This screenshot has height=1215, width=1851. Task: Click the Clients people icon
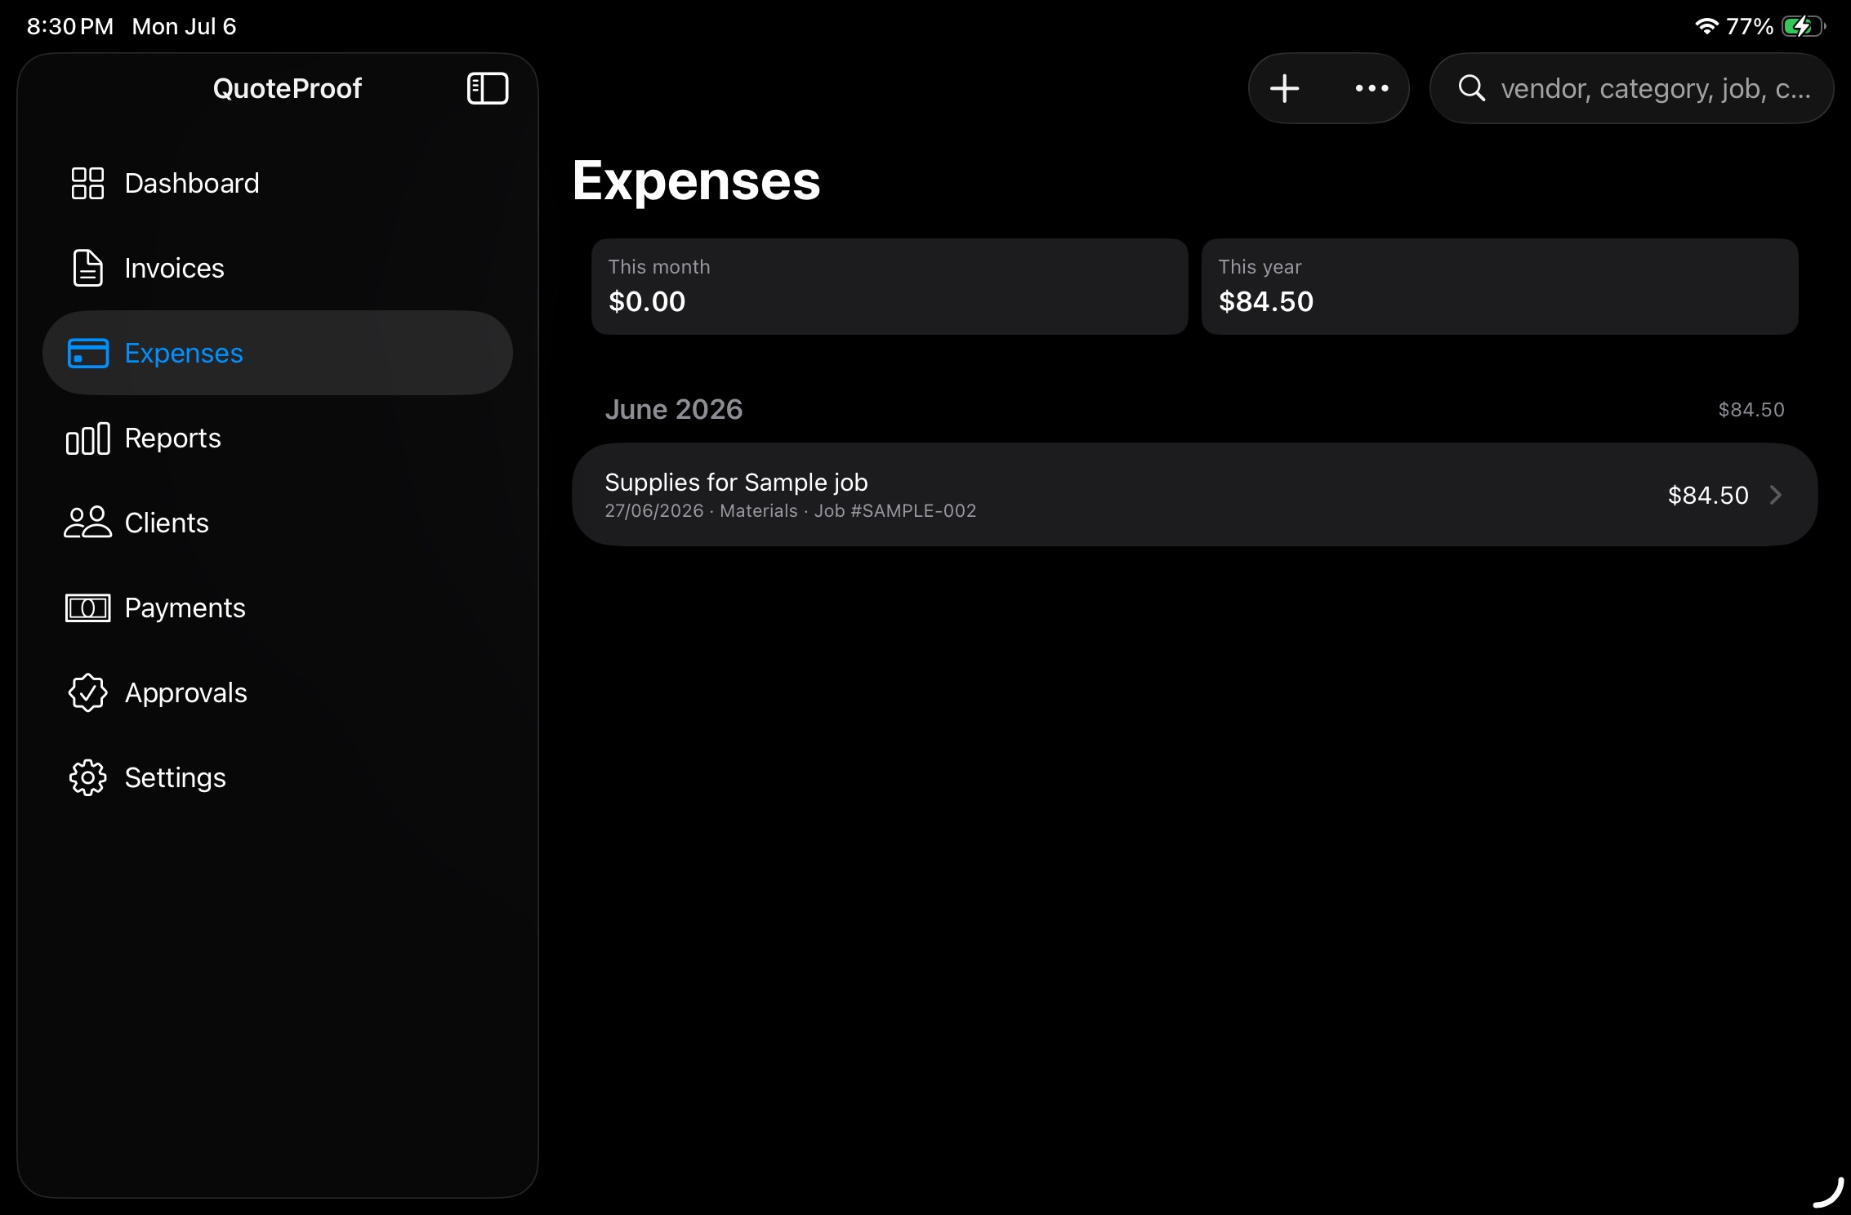(87, 523)
